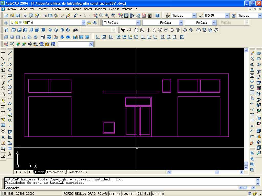Open the PorCapa color dropdown
Image resolution: width=262 pixels, height=196 pixels.
[x=138, y=23]
